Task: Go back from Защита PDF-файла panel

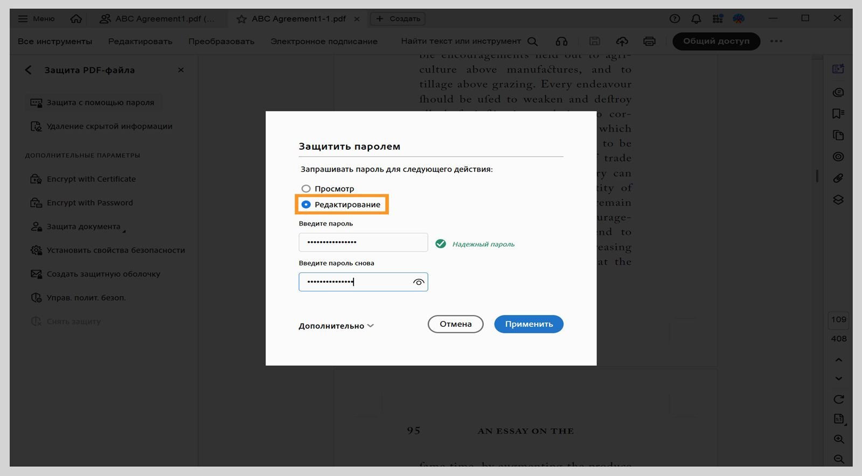Action: [29, 70]
